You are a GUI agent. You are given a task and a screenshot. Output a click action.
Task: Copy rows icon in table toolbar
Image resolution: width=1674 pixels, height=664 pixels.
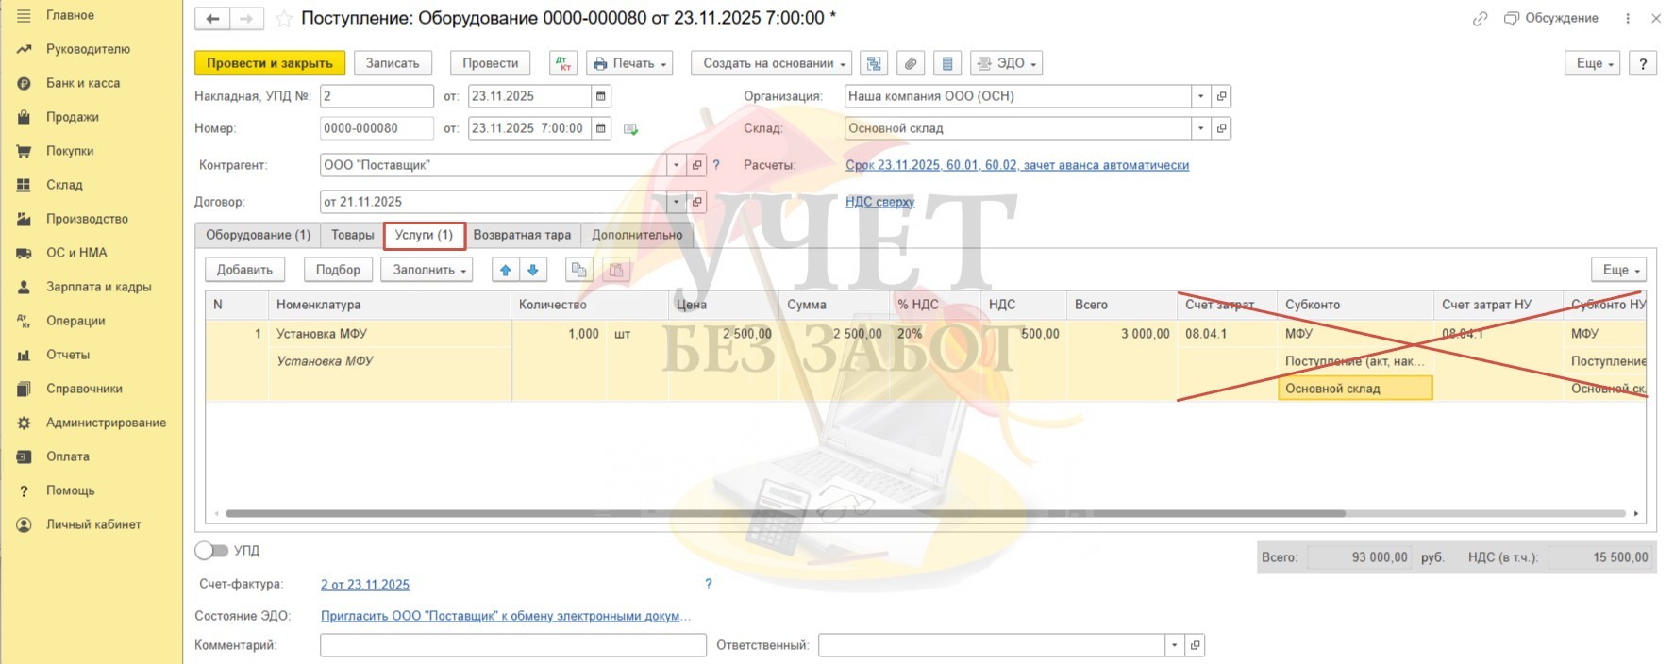pyautogui.click(x=578, y=270)
